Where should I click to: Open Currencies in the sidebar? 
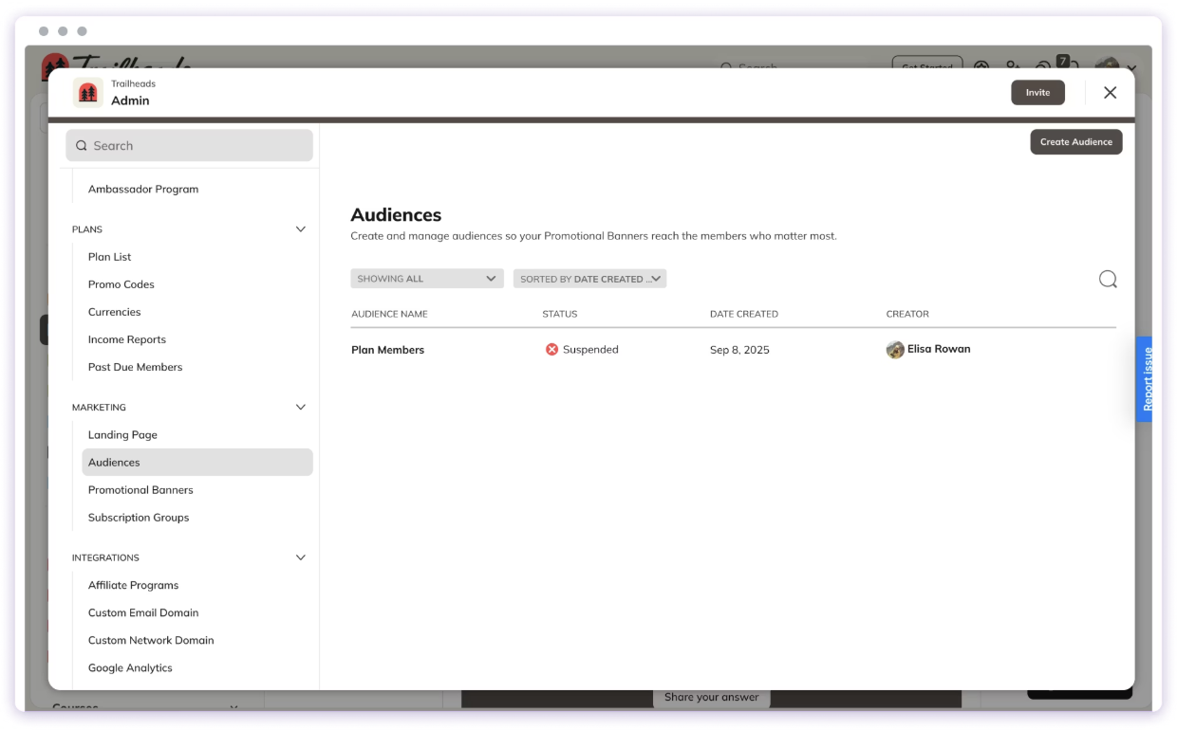(x=115, y=312)
